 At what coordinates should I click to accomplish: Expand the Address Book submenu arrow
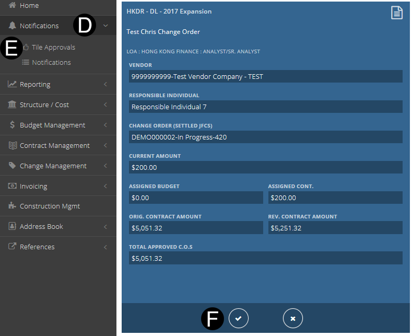coord(105,226)
